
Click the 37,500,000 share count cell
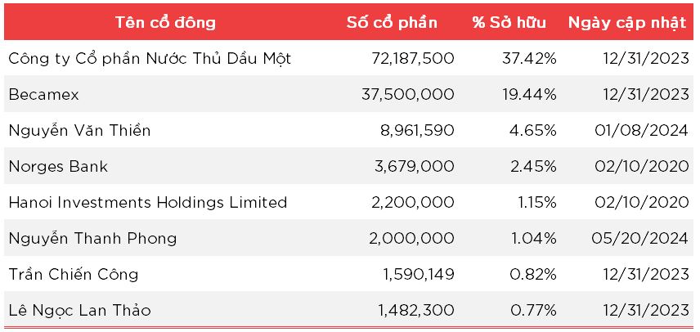click(407, 95)
